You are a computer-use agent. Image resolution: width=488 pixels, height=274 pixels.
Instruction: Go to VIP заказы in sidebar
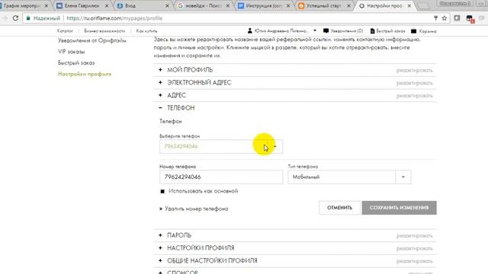pyautogui.click(x=71, y=52)
